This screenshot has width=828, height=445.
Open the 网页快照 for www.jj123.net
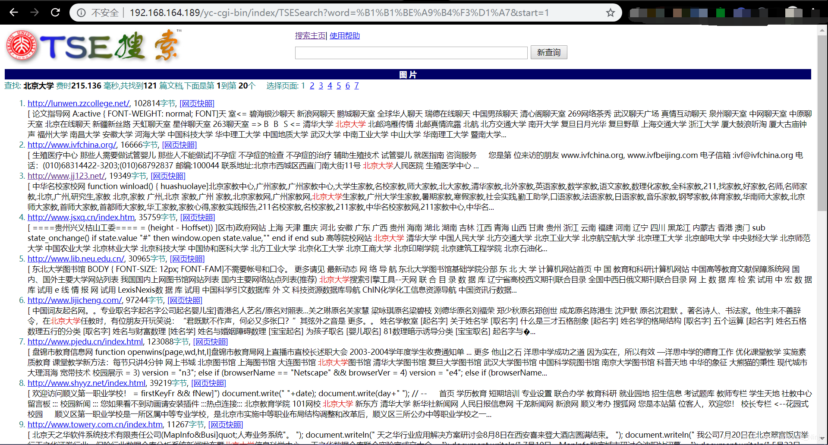[168, 176]
